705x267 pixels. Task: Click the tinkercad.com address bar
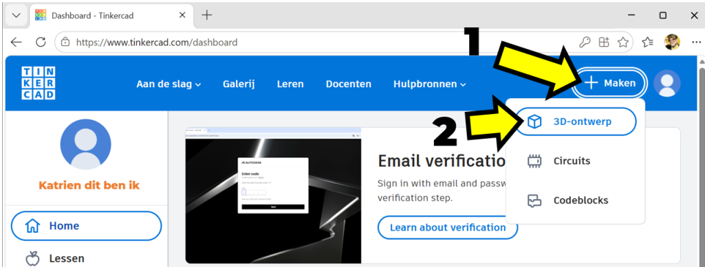click(315, 42)
